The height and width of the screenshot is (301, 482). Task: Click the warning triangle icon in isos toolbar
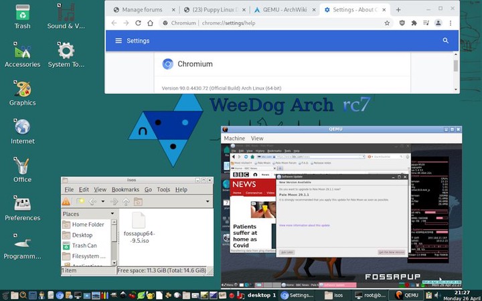[x=66, y=201]
